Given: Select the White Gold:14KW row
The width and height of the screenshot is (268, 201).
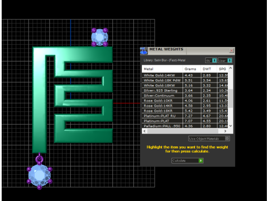Looking at the screenshot, I should pos(185,75).
